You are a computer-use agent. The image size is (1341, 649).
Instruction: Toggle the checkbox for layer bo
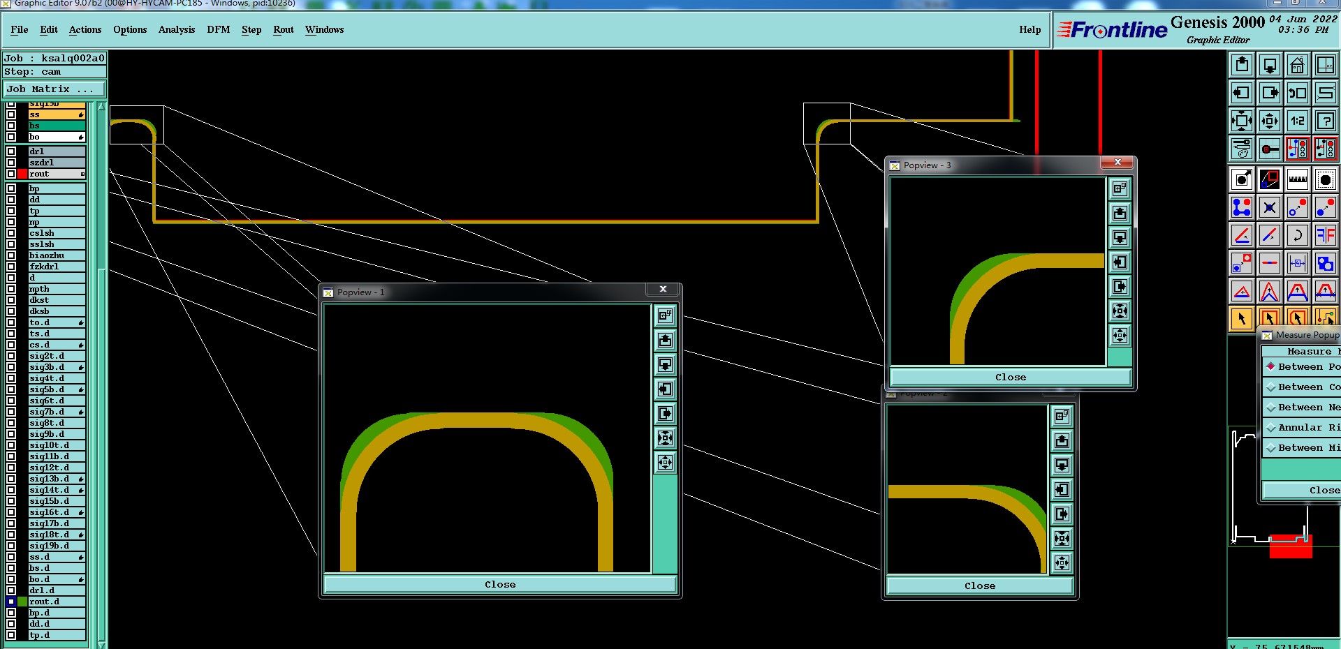tap(11, 137)
